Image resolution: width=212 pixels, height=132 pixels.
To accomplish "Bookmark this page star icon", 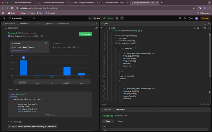I will click(194, 8).
